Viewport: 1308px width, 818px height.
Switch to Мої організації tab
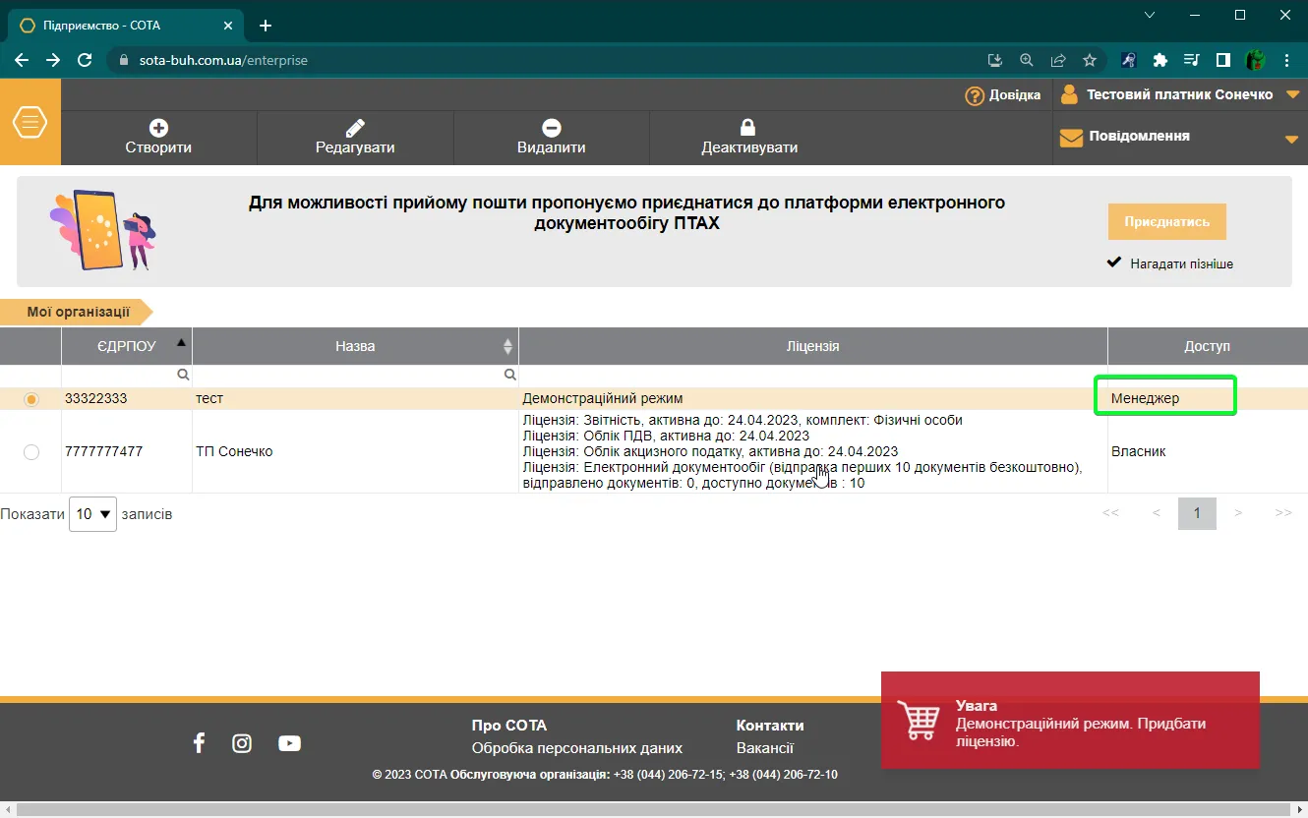pos(77,312)
